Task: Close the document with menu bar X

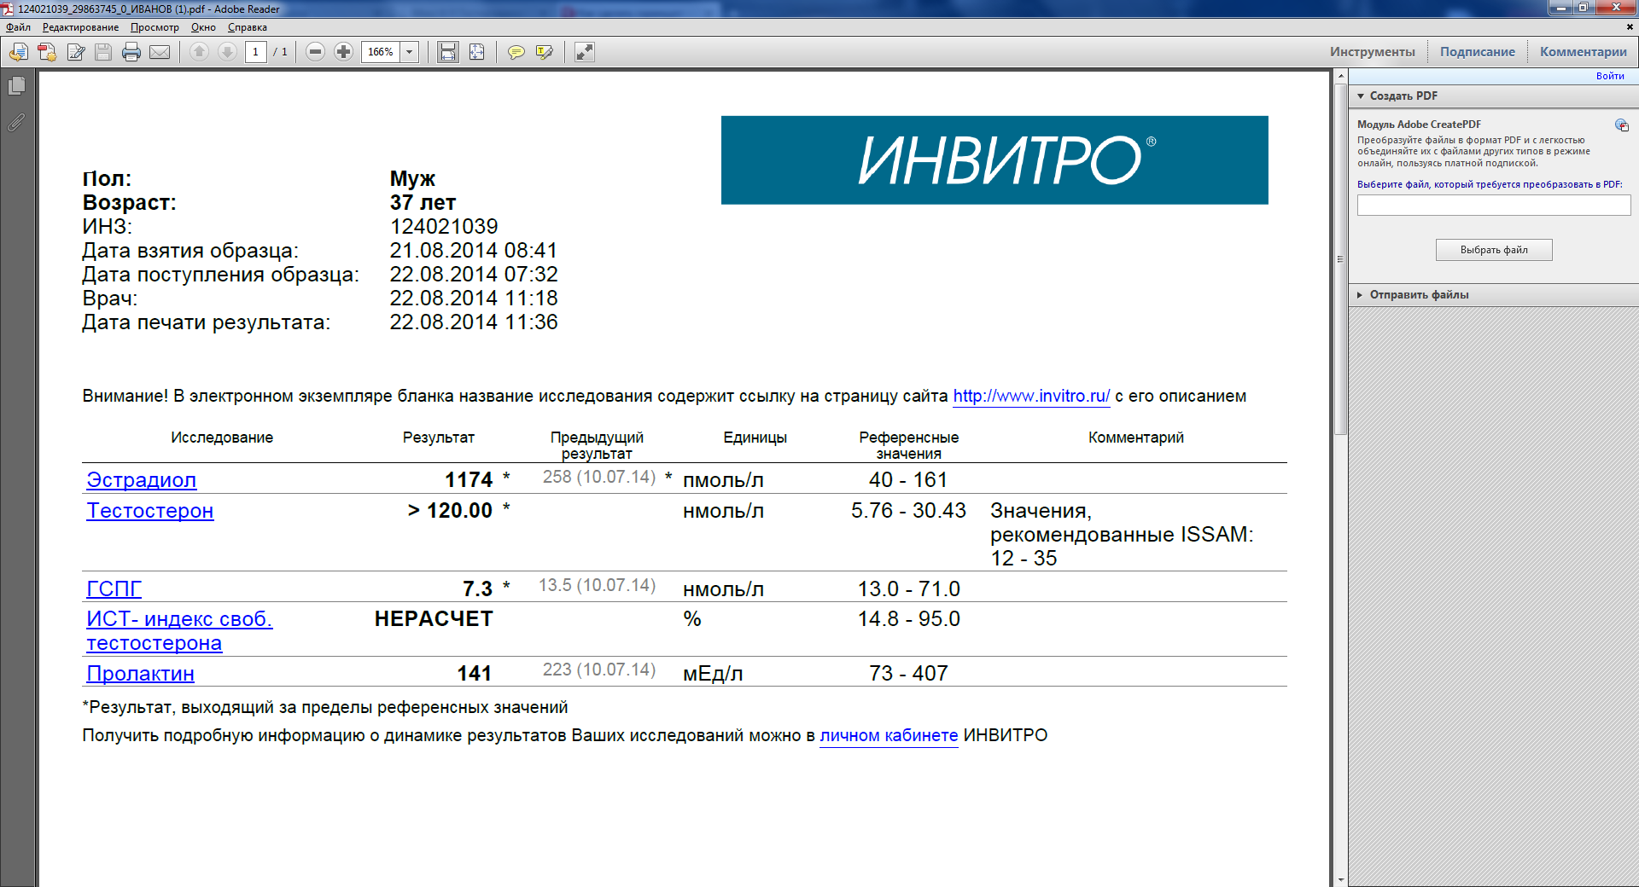Action: tap(1630, 27)
